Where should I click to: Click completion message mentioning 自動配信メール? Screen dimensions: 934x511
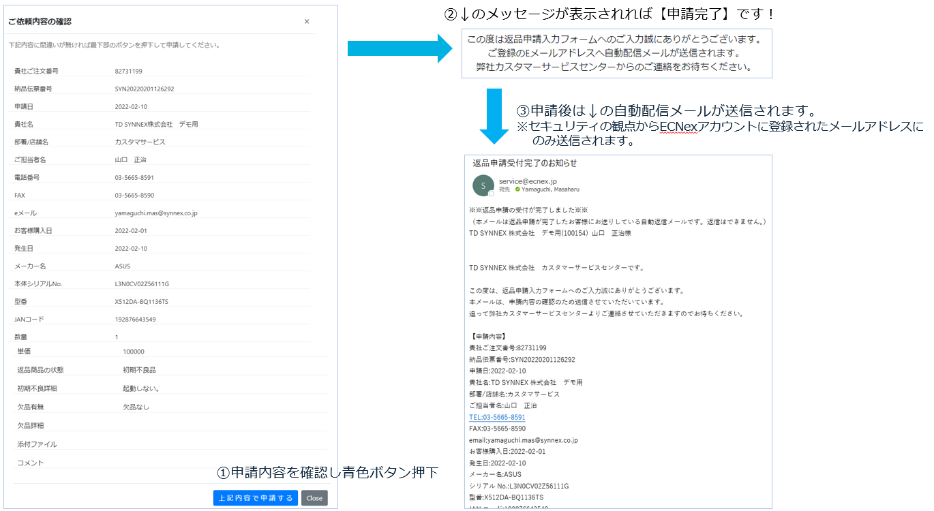coord(614,52)
